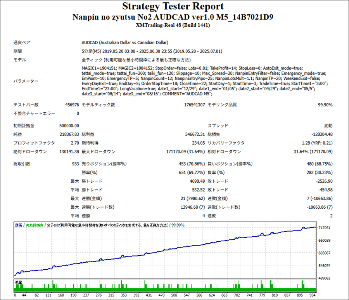Click the モデル label

coord(20,60)
